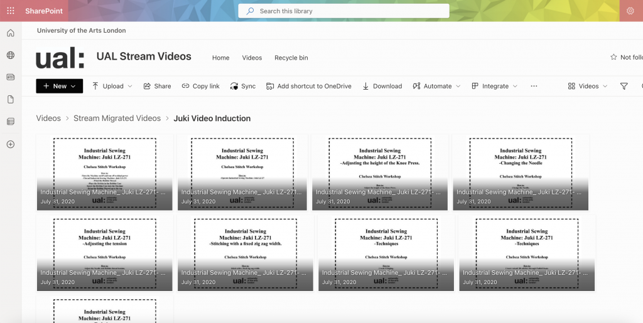Go to Home icon in left rail
Viewport: 643px width, 323px height.
11,33
